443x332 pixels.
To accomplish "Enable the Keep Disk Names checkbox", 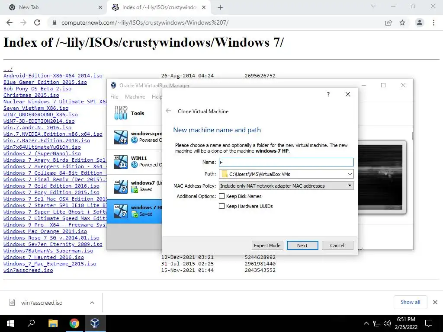I will (x=222, y=196).
